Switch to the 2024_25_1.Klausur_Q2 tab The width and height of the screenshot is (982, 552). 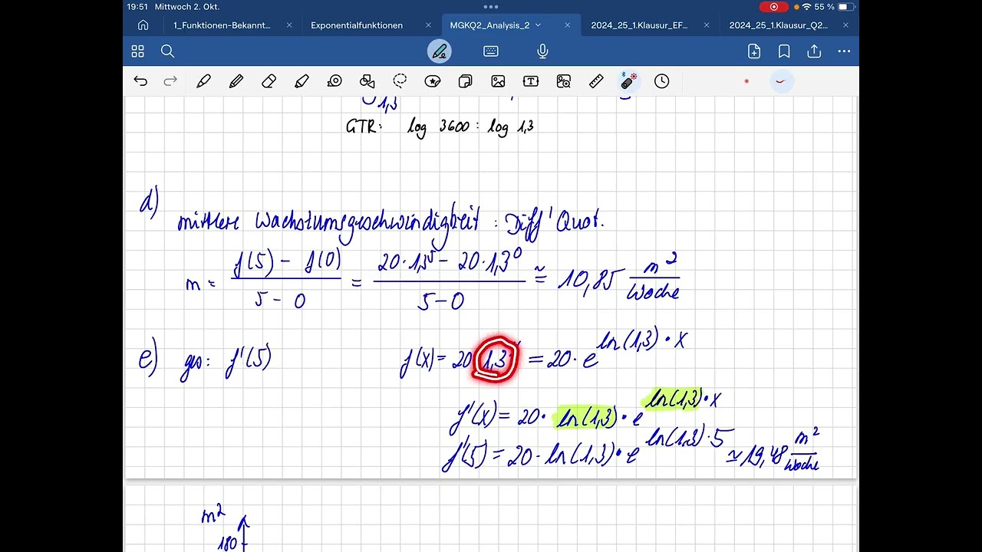tap(779, 25)
